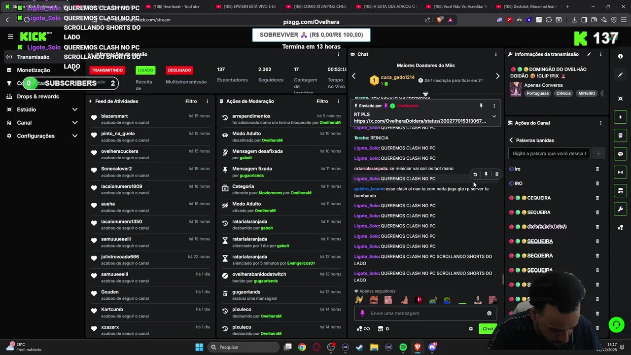Show next top donor with right arrow

(x=497, y=76)
